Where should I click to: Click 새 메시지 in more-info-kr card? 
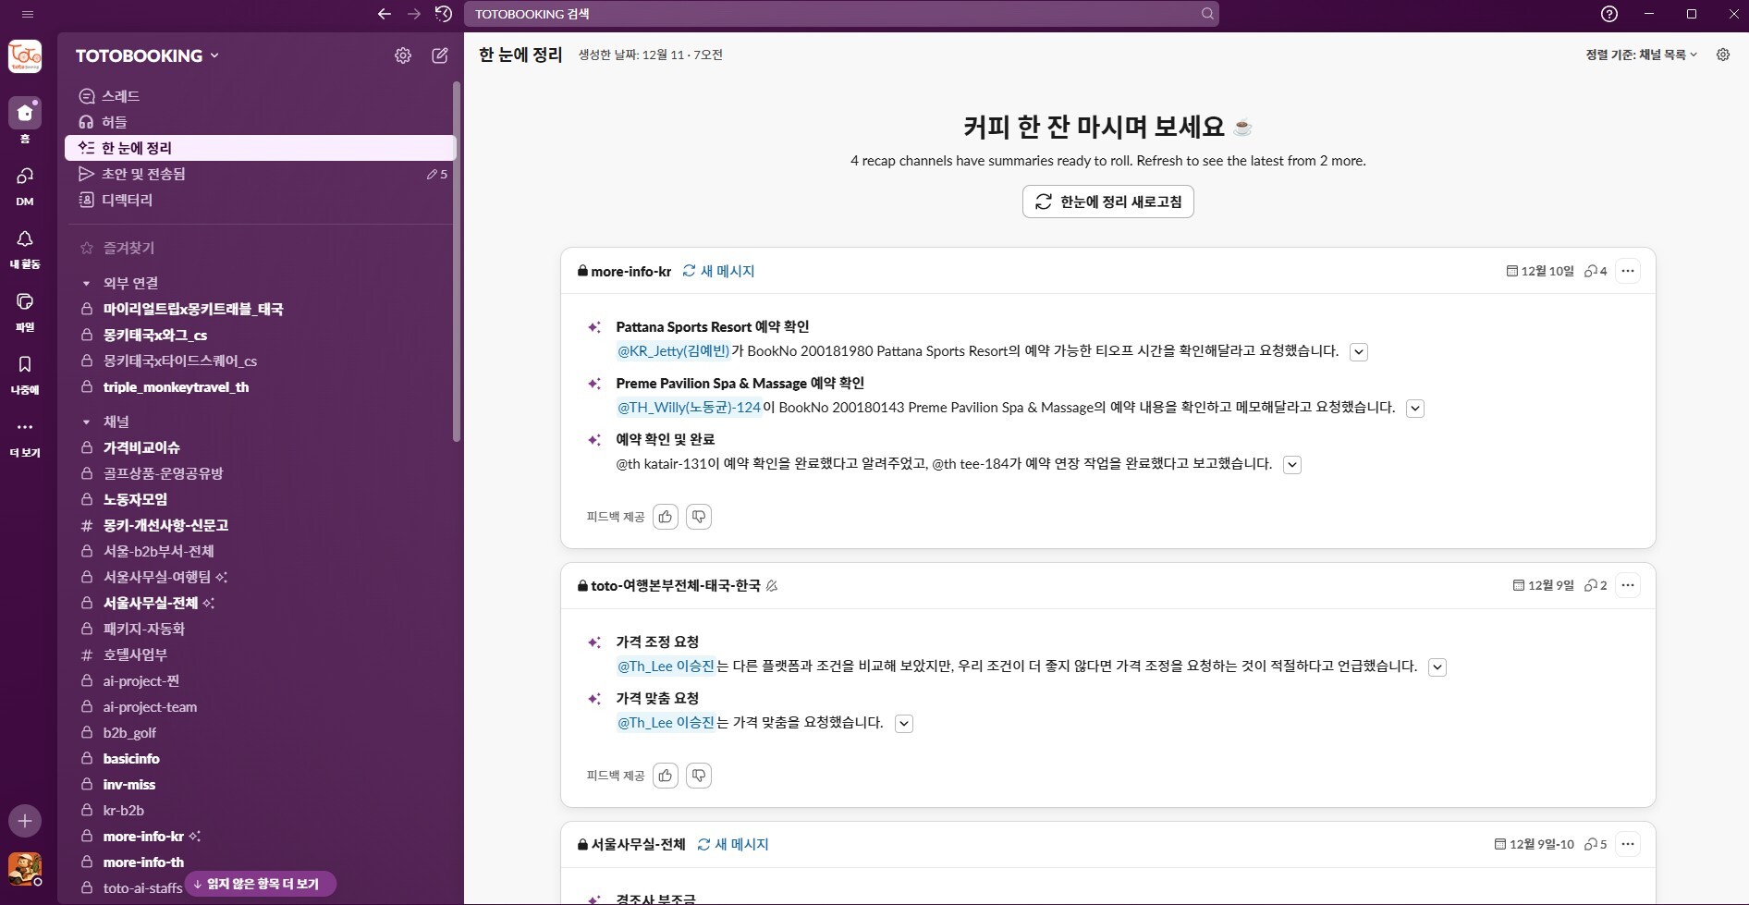pyautogui.click(x=718, y=271)
